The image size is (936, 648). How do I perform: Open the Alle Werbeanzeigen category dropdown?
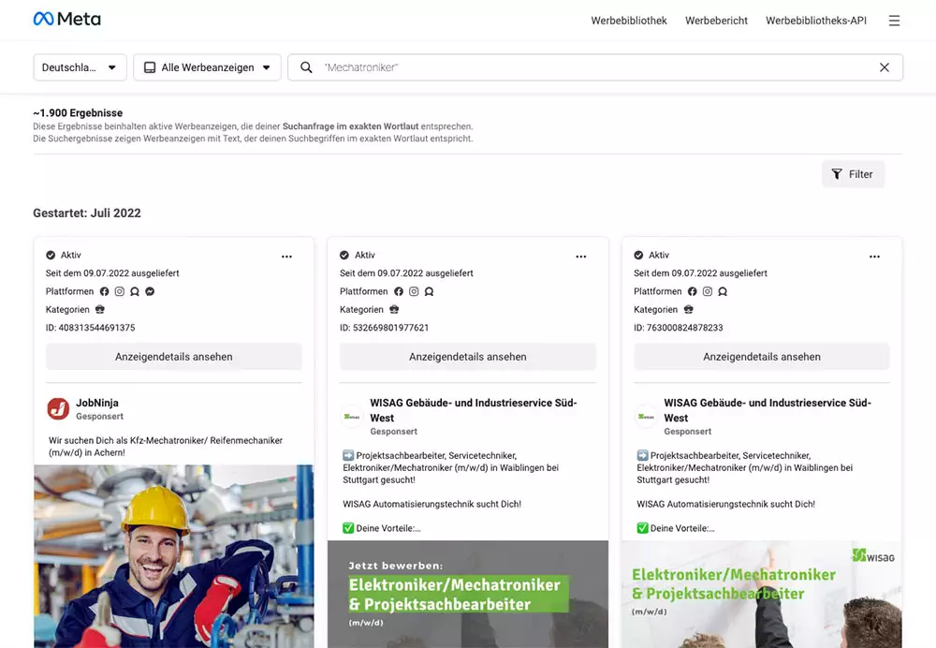click(x=207, y=67)
